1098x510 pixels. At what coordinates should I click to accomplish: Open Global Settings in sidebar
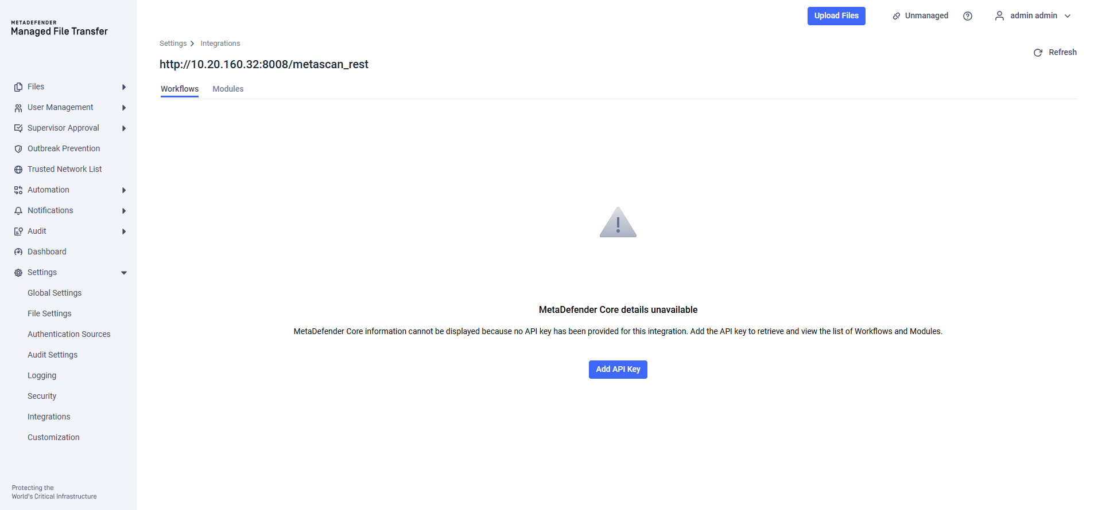(x=55, y=293)
